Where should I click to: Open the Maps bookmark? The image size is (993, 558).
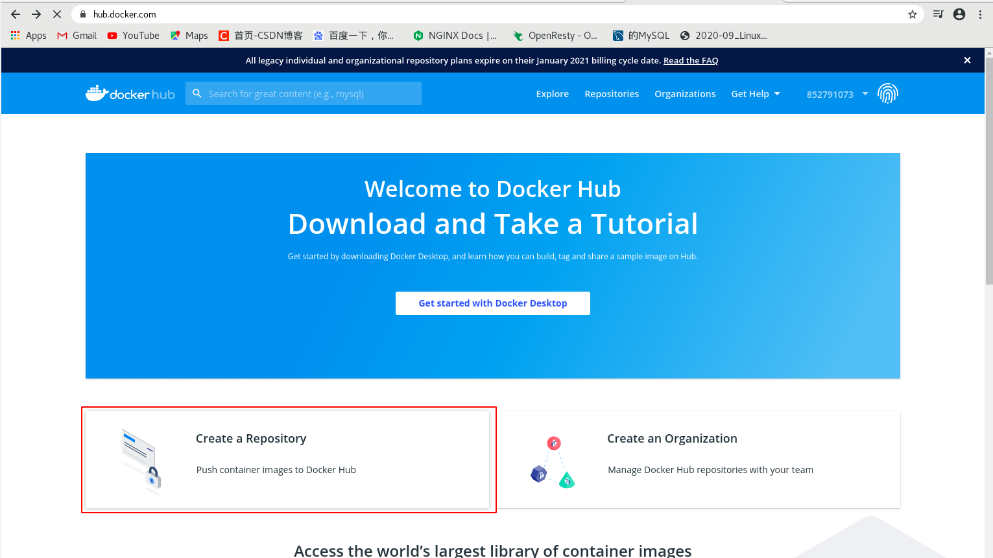pyautogui.click(x=189, y=36)
